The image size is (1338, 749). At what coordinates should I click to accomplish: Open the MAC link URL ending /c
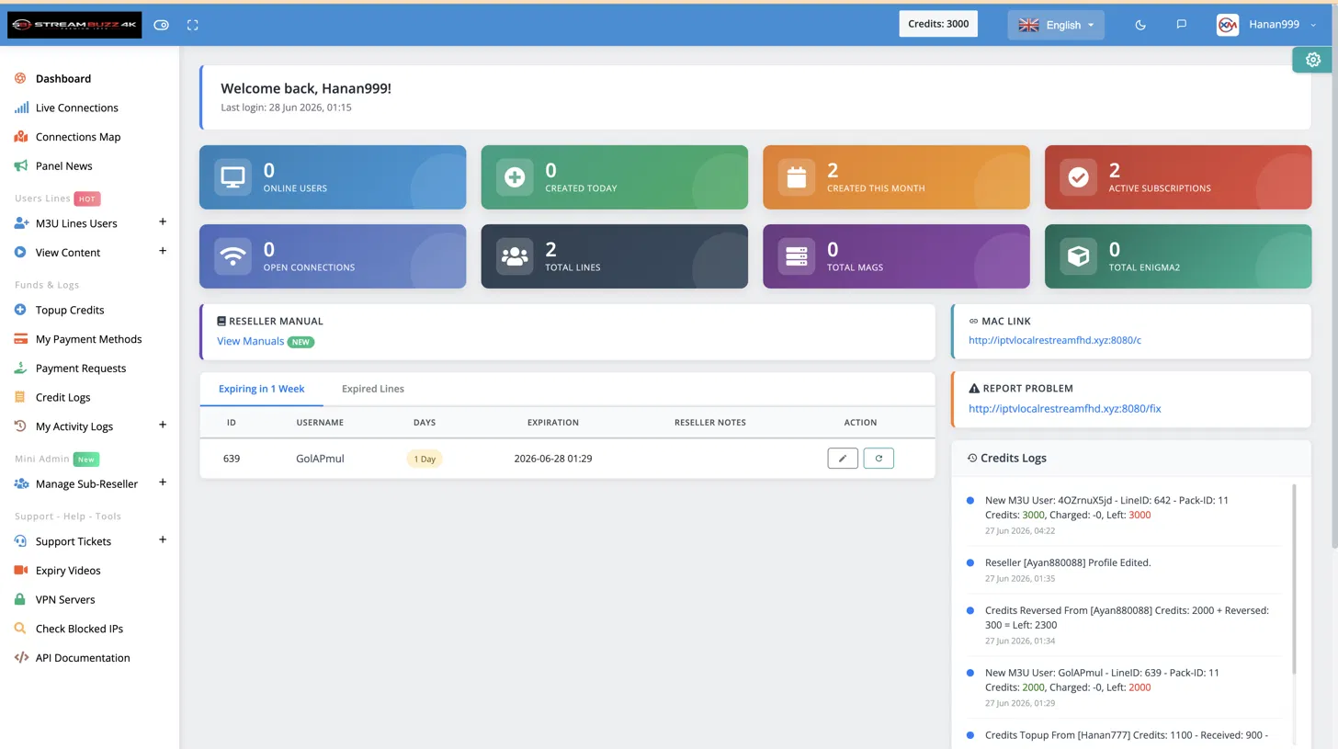pos(1055,340)
